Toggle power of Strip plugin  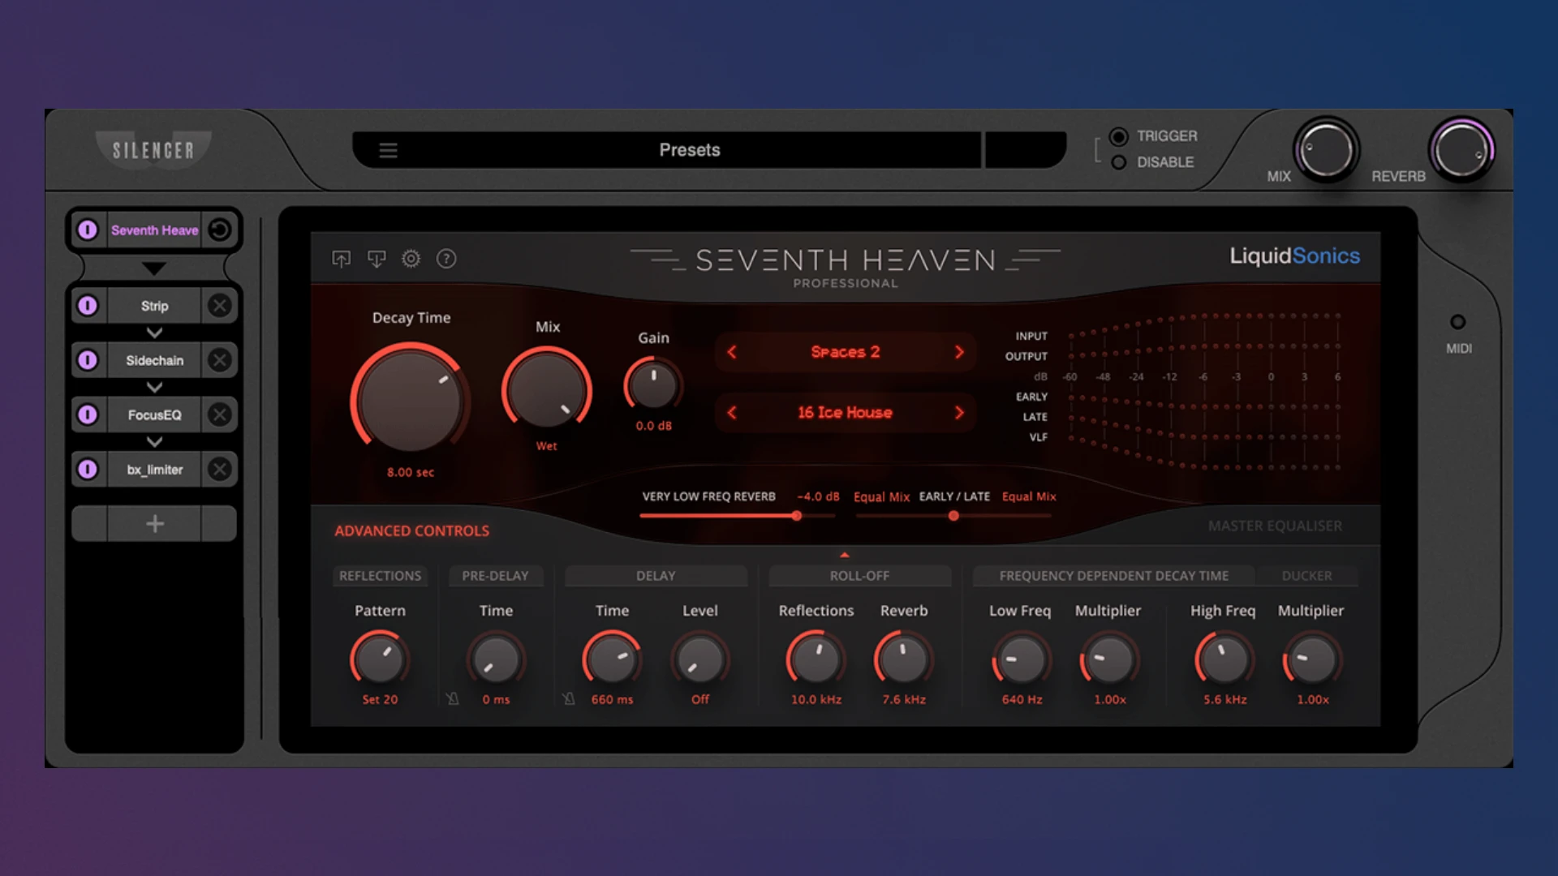tap(88, 306)
